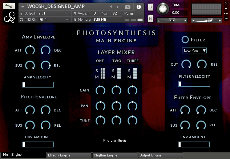
Task: Open the wrench instrument options icon
Action: tap(9, 6)
